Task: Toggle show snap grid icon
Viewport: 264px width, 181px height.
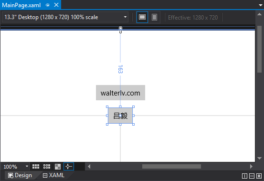Action: pos(36,167)
